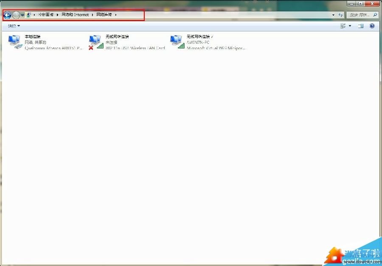Open the address bar history dropdown arrow

(x=333, y=15)
